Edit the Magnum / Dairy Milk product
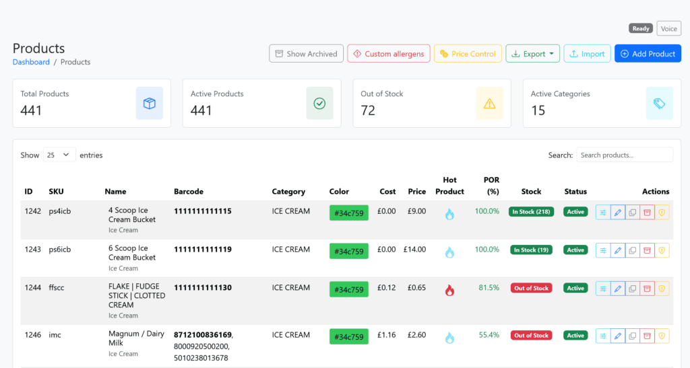 618,336
